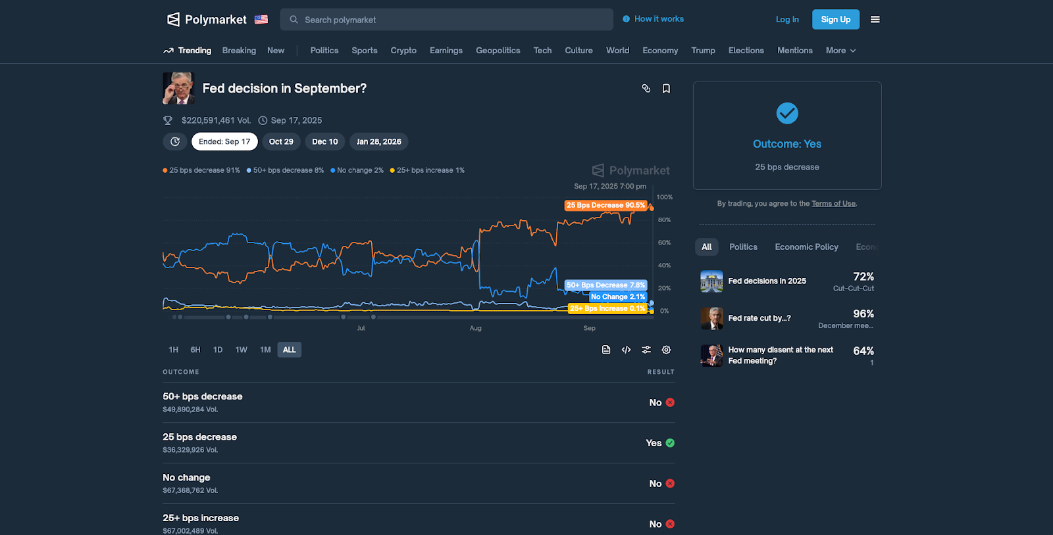Viewport: 1053px width, 535px height.
Task: Click the Polymarket logo
Action: [207, 20]
